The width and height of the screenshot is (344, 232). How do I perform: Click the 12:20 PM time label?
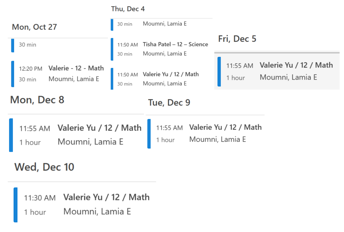pyautogui.click(x=31, y=69)
